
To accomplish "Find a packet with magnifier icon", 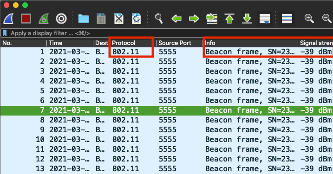I will pos(159,19).
